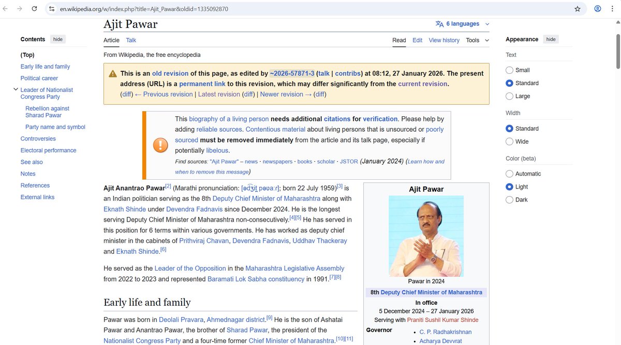The width and height of the screenshot is (621, 345).
Task: Select Large text size
Action: tap(509, 96)
